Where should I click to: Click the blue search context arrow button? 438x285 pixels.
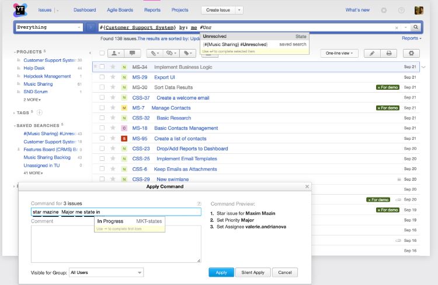click(x=91, y=27)
